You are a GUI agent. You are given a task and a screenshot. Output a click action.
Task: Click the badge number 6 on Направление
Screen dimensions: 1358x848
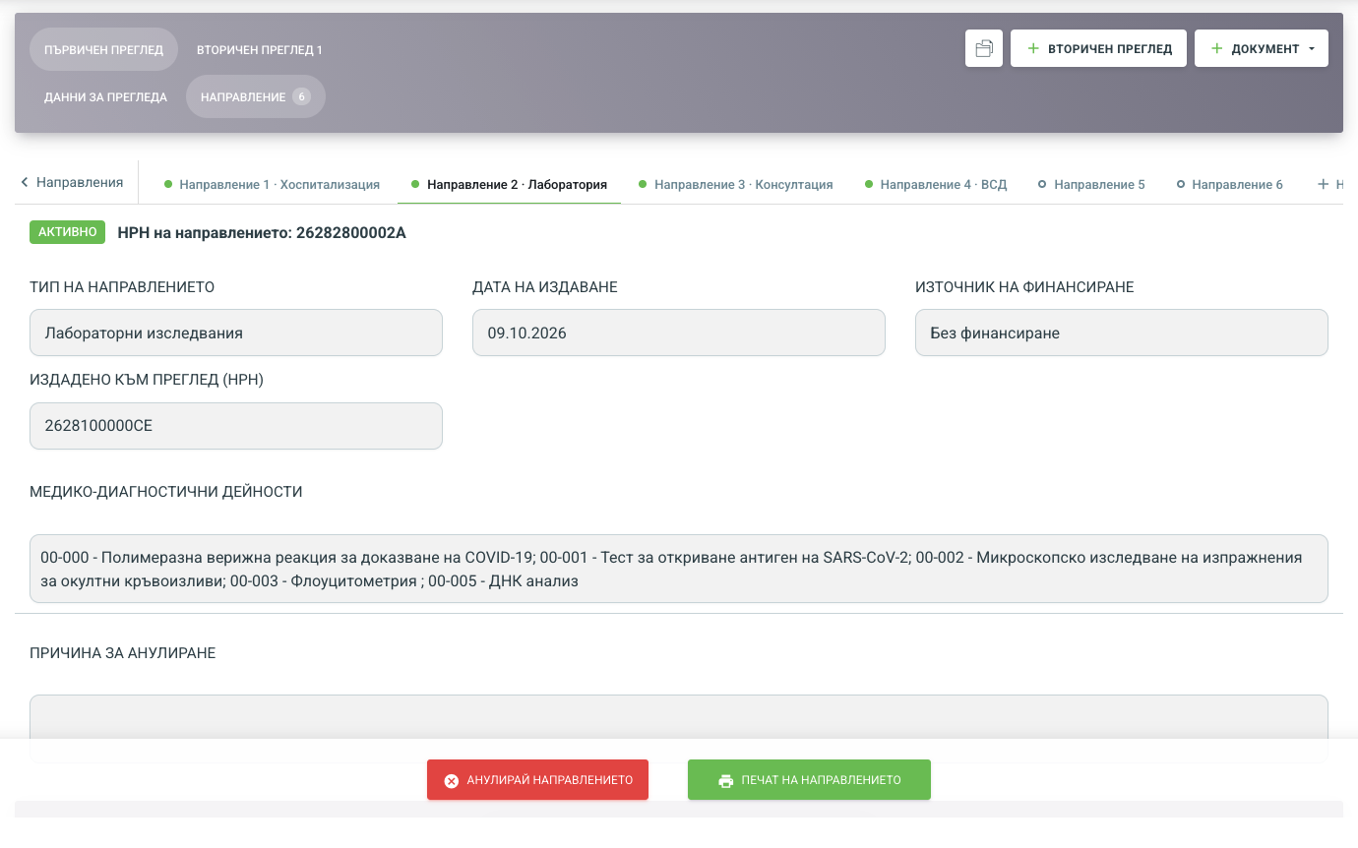(x=301, y=96)
